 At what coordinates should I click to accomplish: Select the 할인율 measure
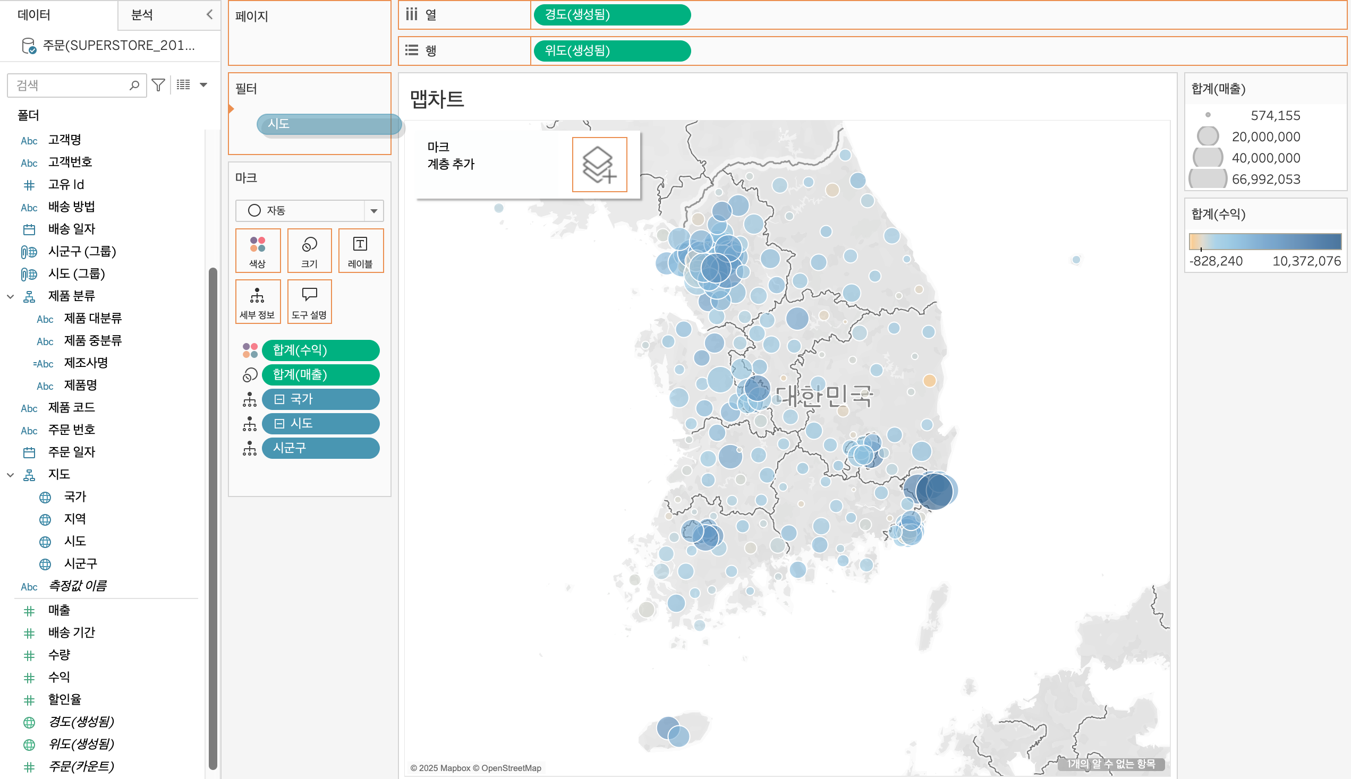pyautogui.click(x=65, y=699)
